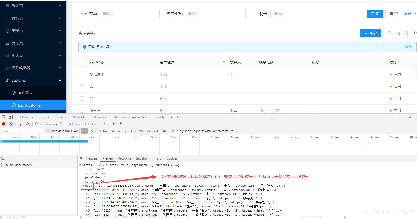Viewport: 417px width, 219px height.
Task: Click the Import HAR upload arrow
Action: pyautogui.click(x=114, y=124)
